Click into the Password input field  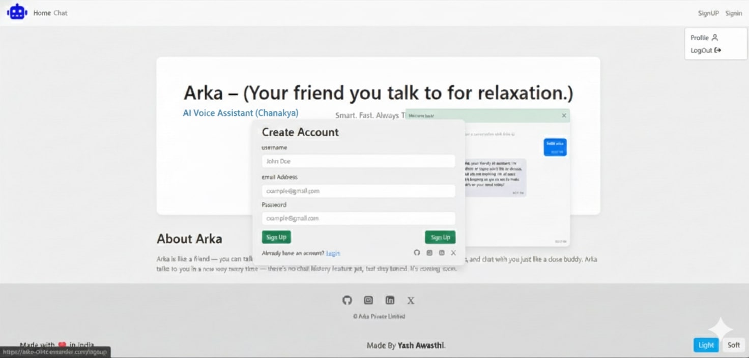358,218
